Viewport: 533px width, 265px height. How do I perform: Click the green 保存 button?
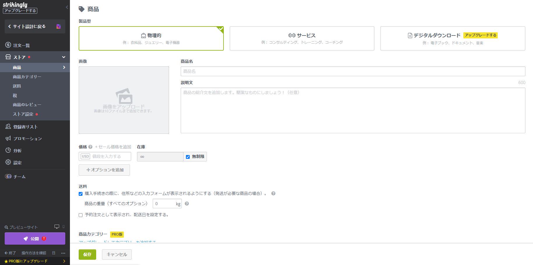click(87, 255)
